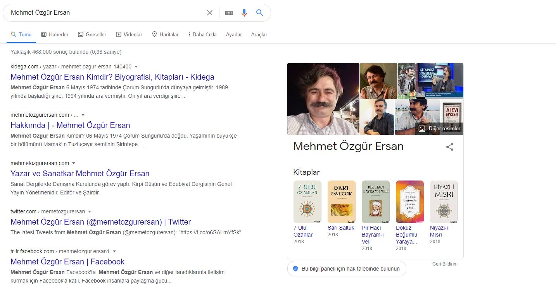This screenshot has width=556, height=293.
Task: Open the Niyazi-i Mısri book cover
Action: coord(444,202)
